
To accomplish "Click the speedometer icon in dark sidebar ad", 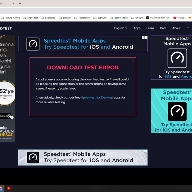I will click(x=177, y=58).
